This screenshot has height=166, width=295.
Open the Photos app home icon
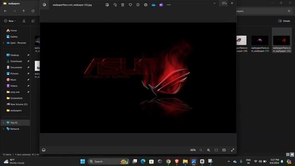coord(44,5)
